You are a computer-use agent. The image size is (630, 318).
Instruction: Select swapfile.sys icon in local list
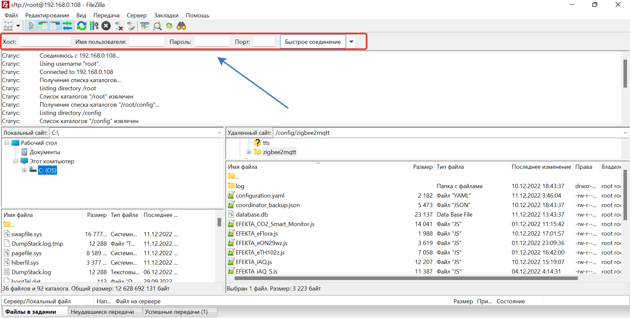7,234
